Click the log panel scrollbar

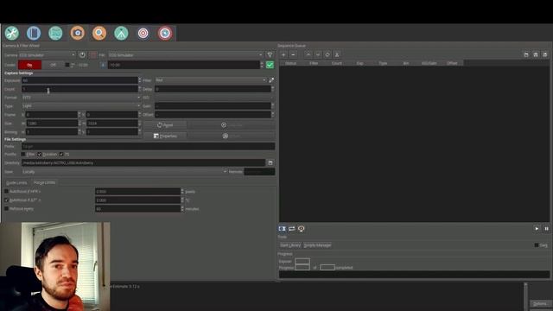point(525,296)
